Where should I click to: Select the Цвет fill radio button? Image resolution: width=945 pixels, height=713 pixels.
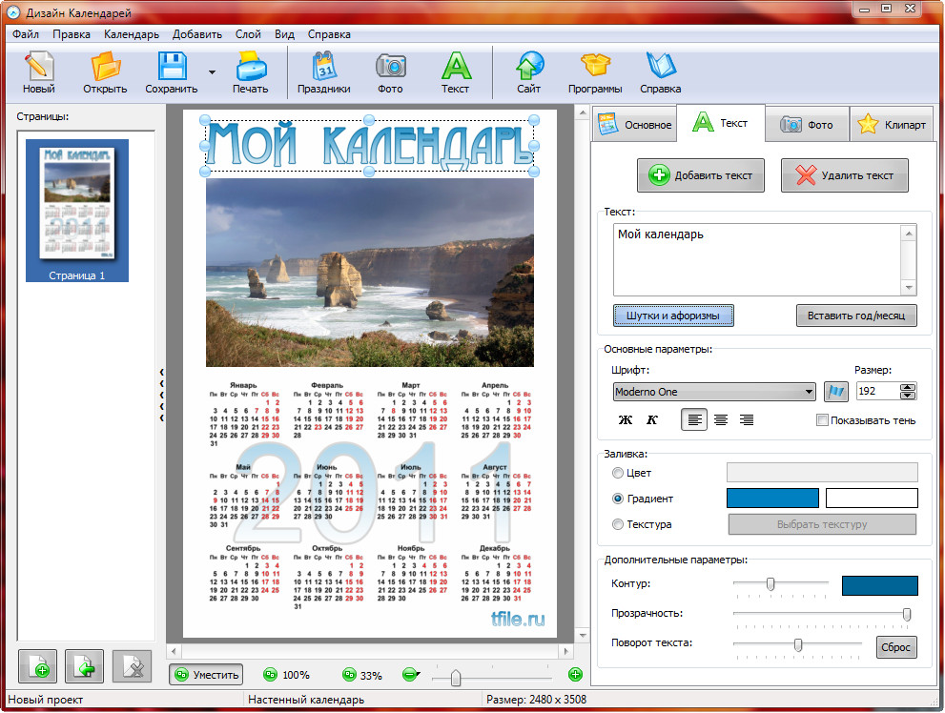tap(618, 473)
